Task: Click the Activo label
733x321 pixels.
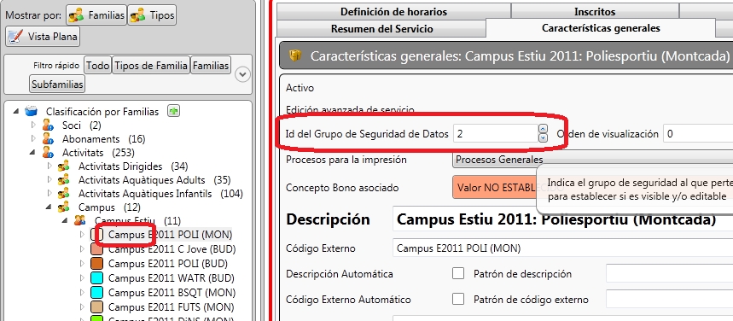Action: (x=300, y=88)
